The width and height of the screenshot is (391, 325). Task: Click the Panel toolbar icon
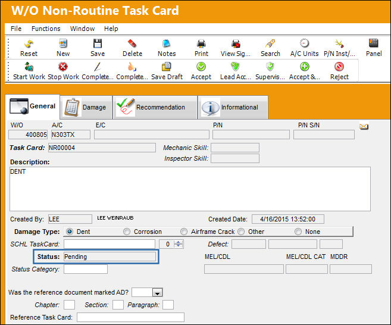click(x=374, y=43)
